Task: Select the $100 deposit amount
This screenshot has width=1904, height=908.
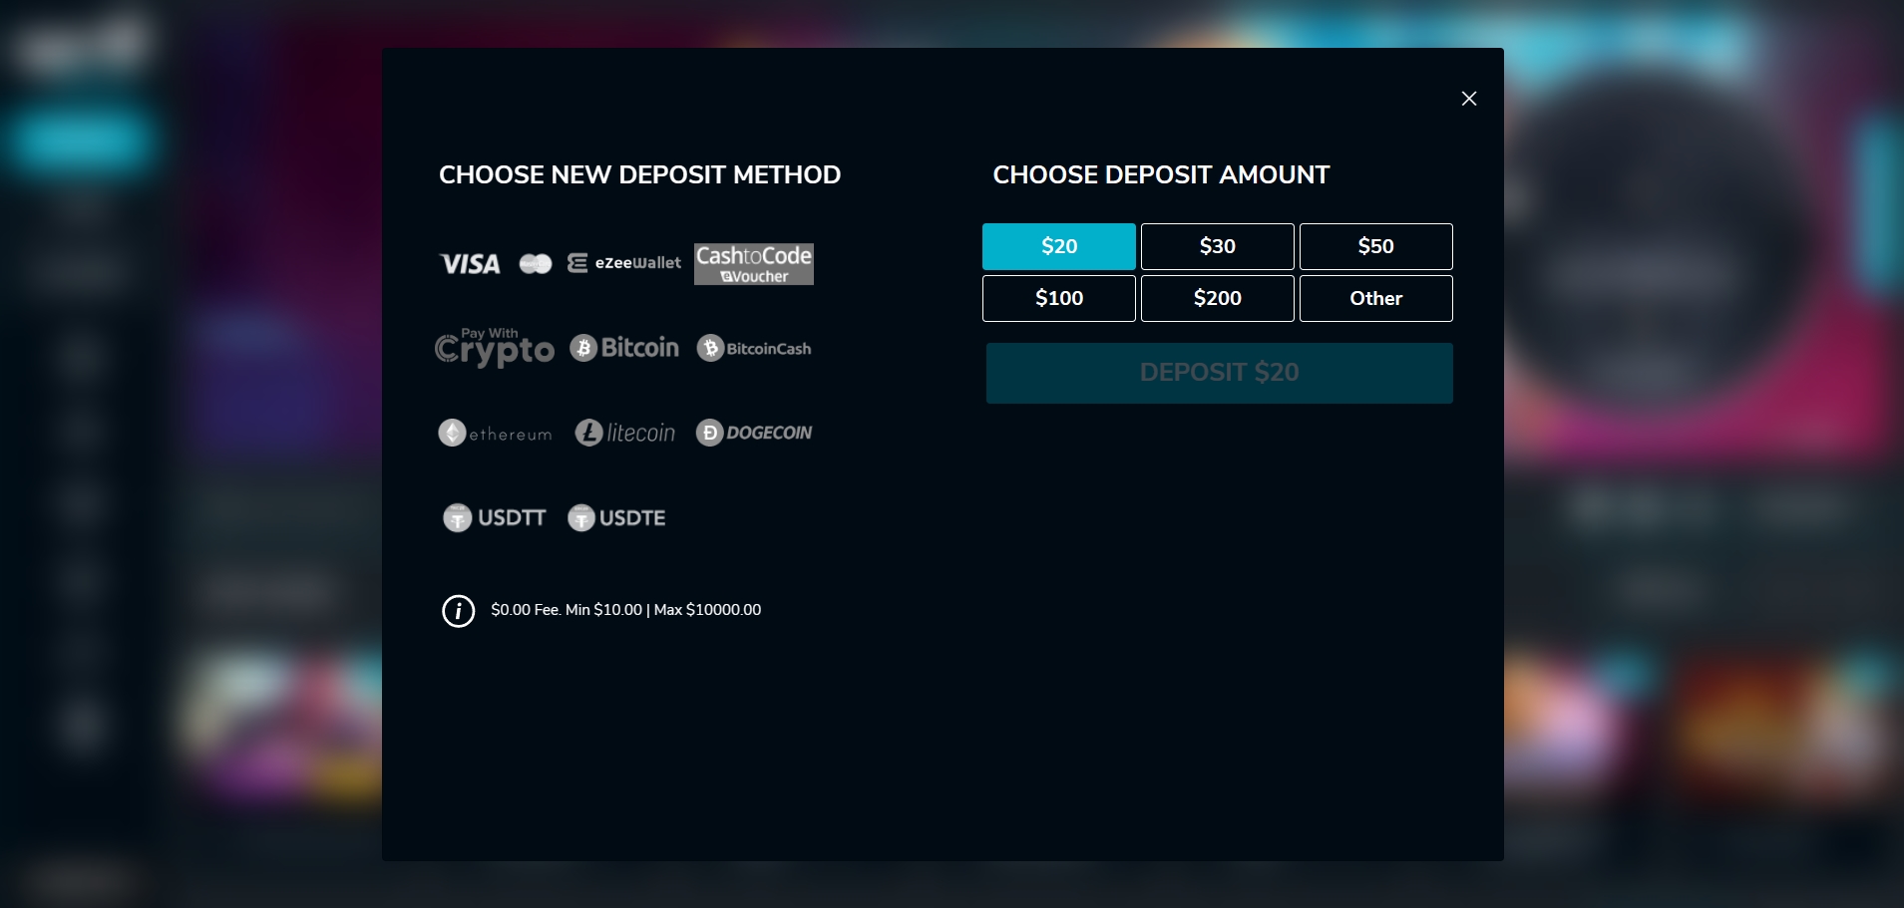Action: (x=1059, y=298)
